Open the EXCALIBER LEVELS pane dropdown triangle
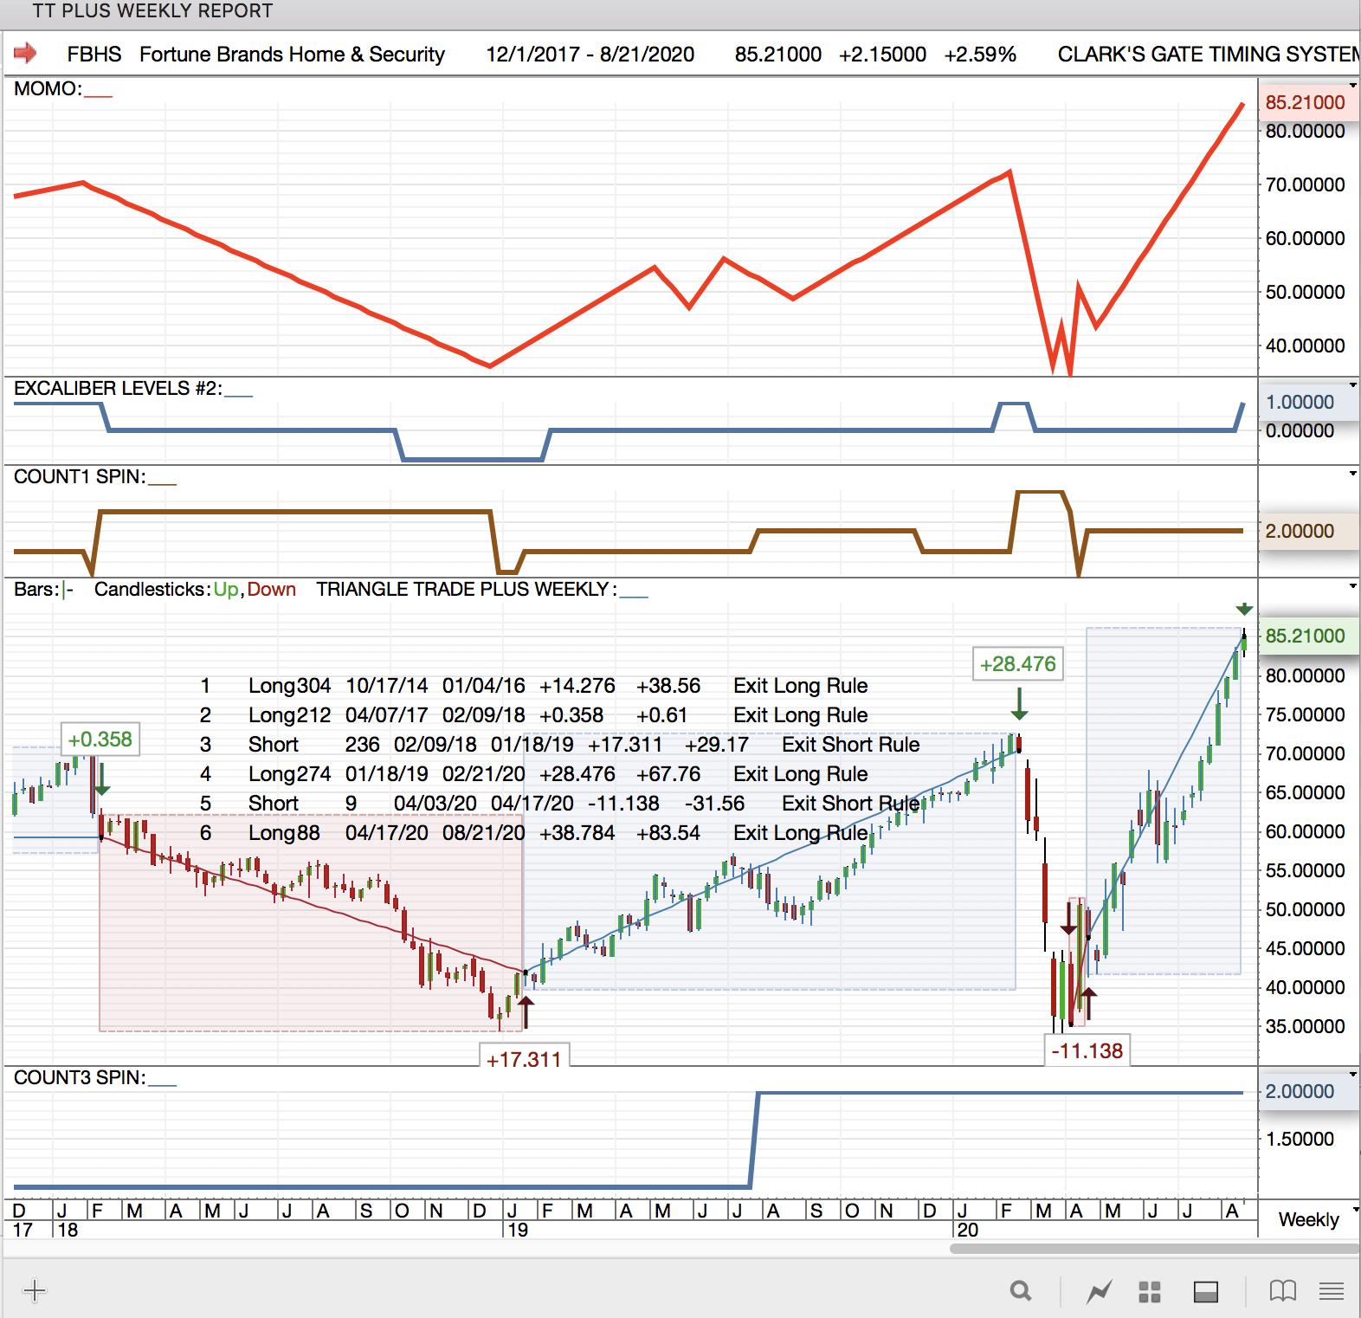 tap(1352, 384)
